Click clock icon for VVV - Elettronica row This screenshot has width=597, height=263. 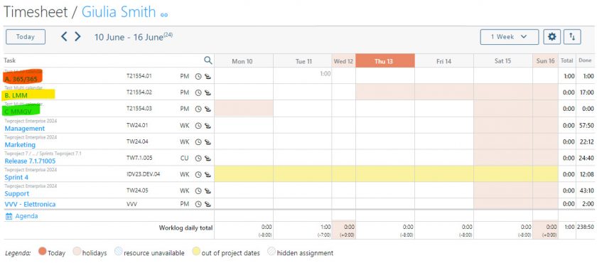tap(198, 204)
